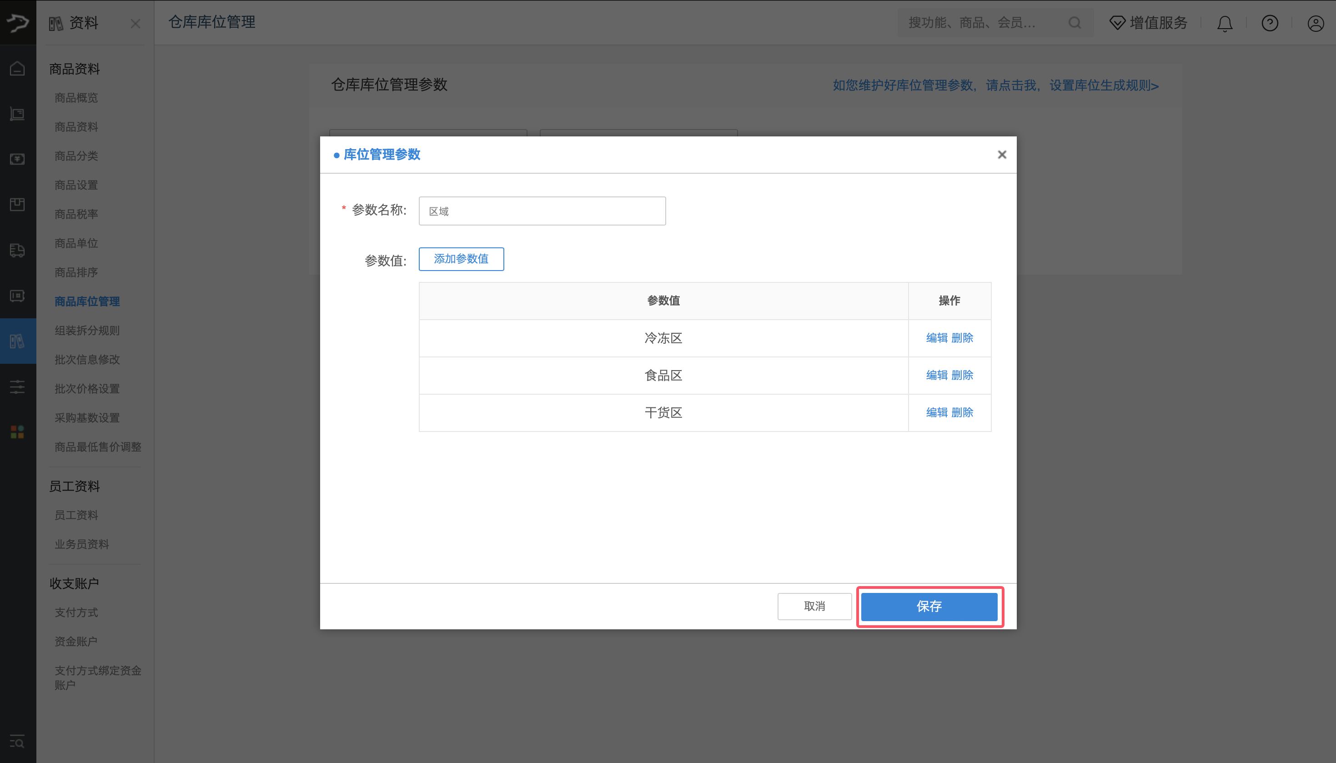Screen dimensions: 1336x763
Task: Open the settings sliders icon in sidebar
Action: tap(17, 387)
